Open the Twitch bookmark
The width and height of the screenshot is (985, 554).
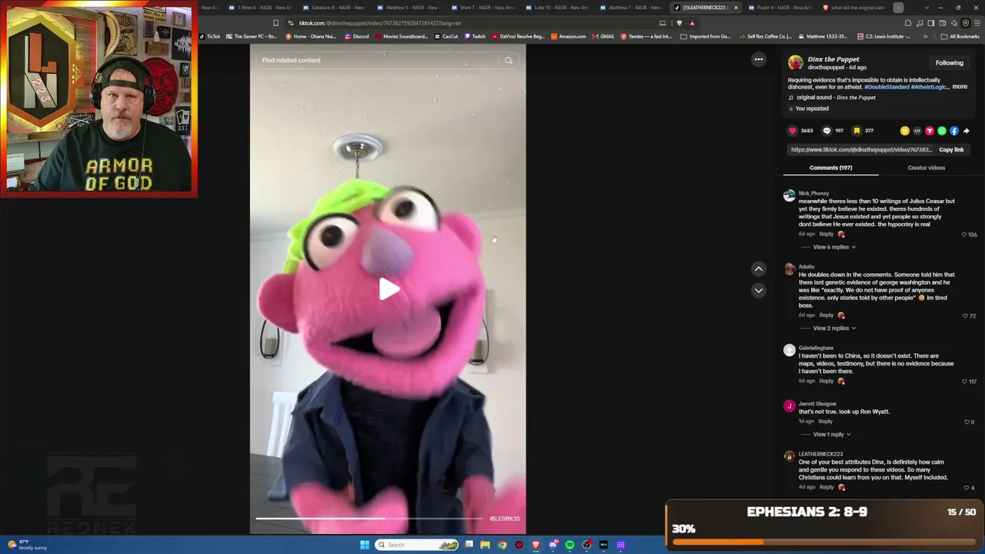point(476,36)
